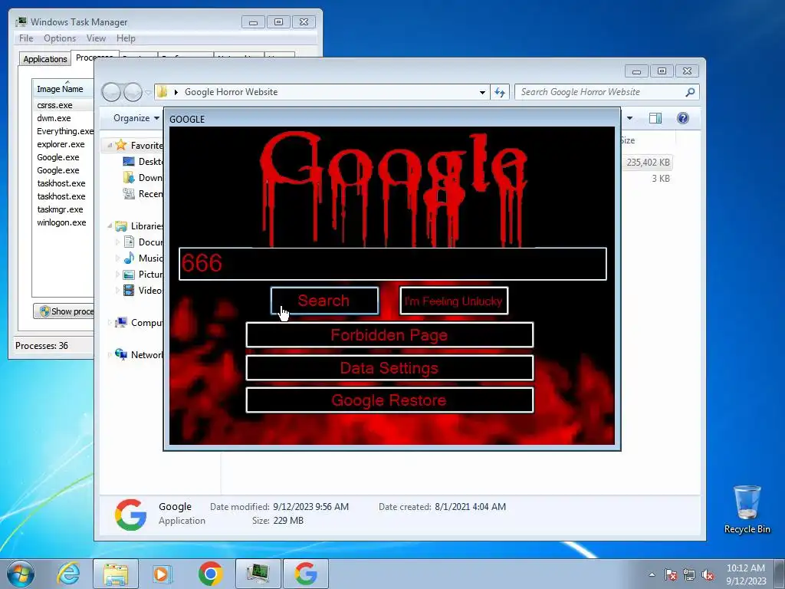Viewport: 785px width, 589px height.
Task: Launch Google Chrome from the taskbar
Action: coord(210,574)
